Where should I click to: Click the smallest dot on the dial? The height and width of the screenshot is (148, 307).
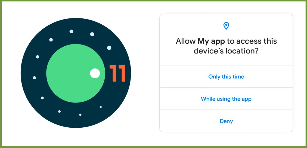tap(101, 107)
